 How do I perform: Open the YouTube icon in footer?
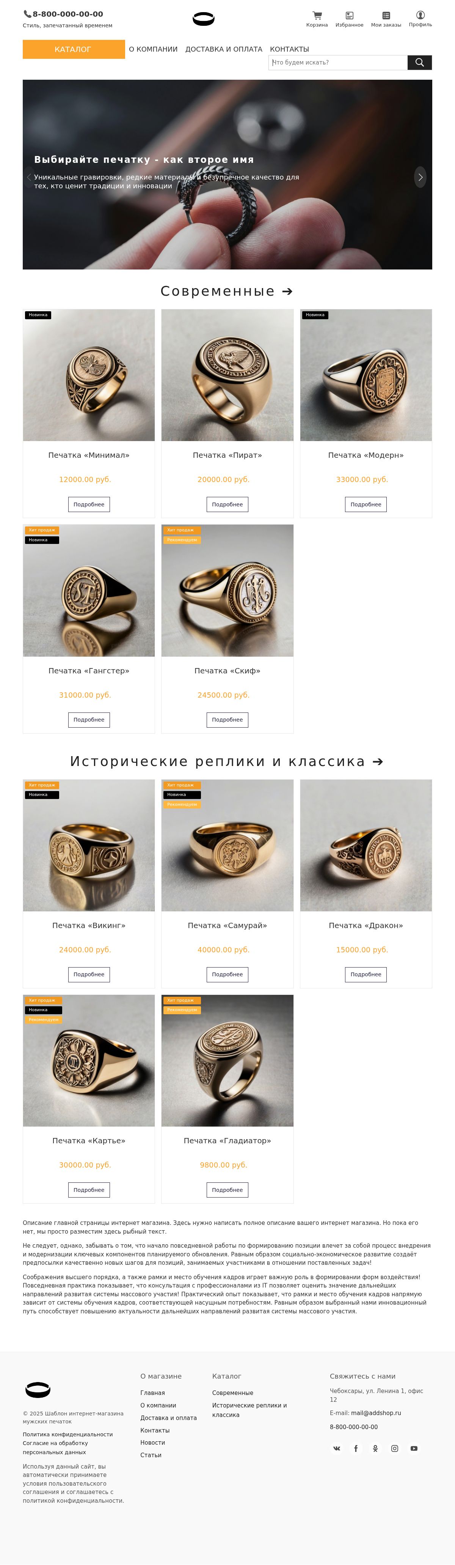point(414,1448)
